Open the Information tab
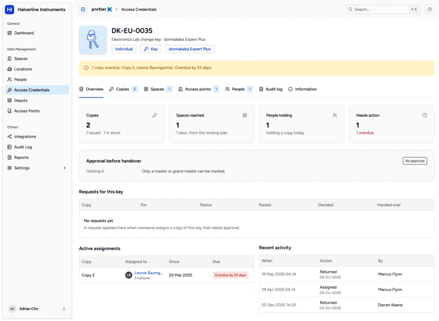This screenshot has width=439, height=321. click(x=302, y=89)
